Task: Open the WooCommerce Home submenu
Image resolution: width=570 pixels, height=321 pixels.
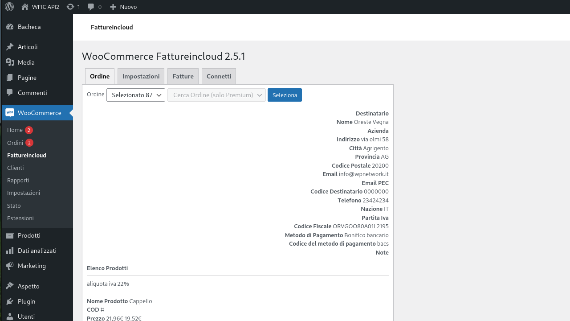Action: tap(15, 130)
